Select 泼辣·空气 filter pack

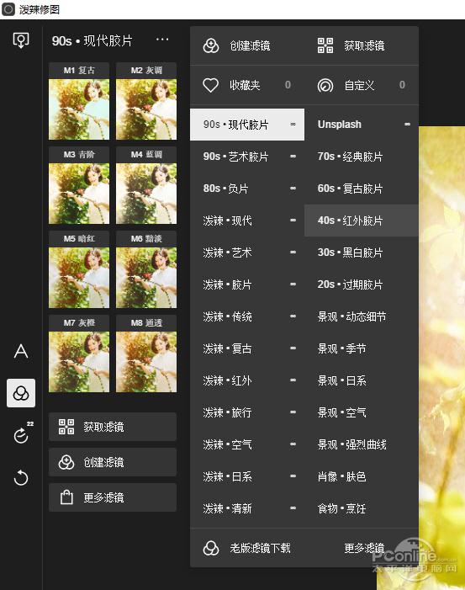click(247, 444)
